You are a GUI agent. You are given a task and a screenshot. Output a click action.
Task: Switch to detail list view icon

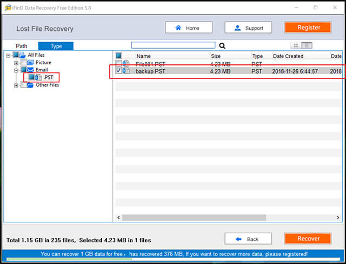(x=307, y=45)
